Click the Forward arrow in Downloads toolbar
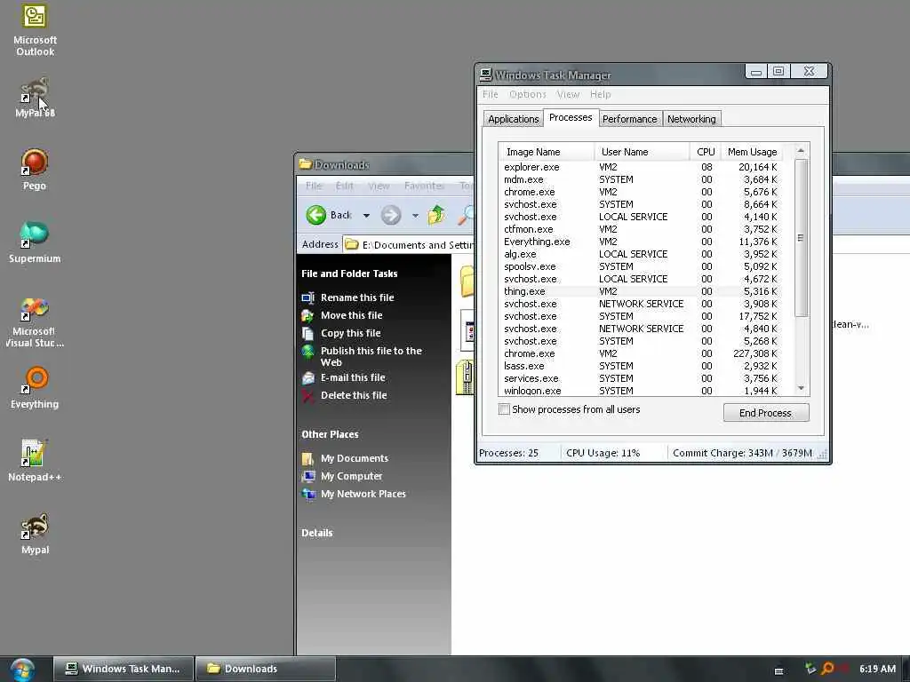 click(x=391, y=215)
